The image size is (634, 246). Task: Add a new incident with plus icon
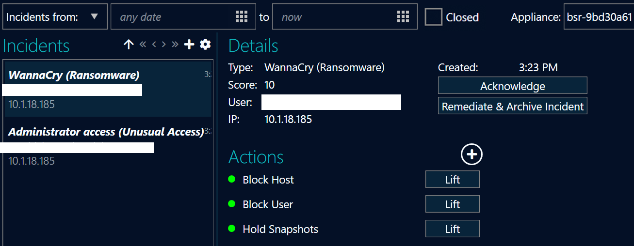(189, 45)
